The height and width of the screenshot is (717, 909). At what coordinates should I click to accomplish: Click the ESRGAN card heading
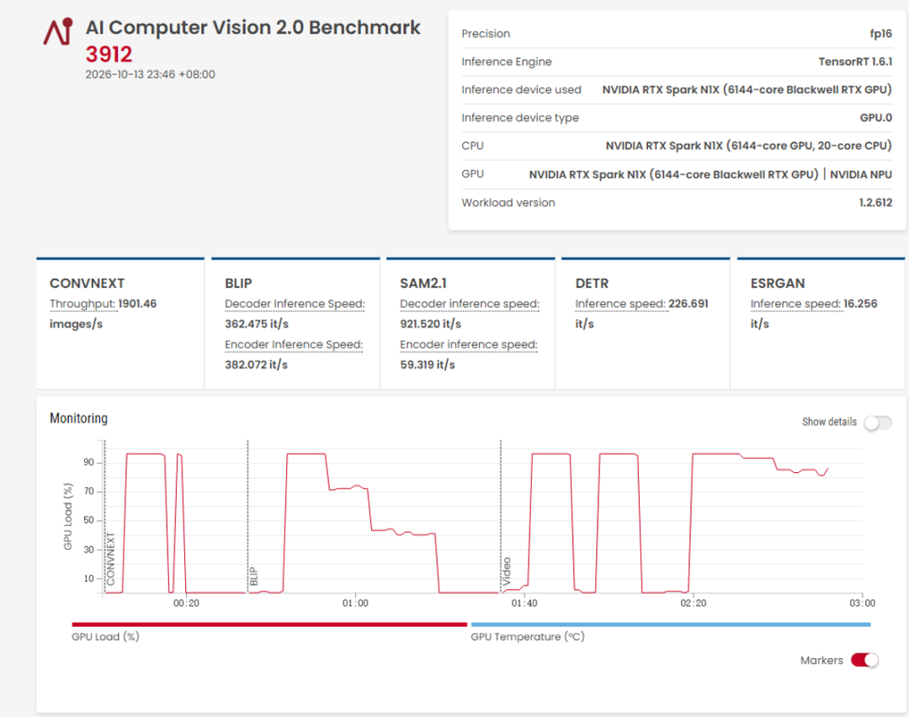778,284
